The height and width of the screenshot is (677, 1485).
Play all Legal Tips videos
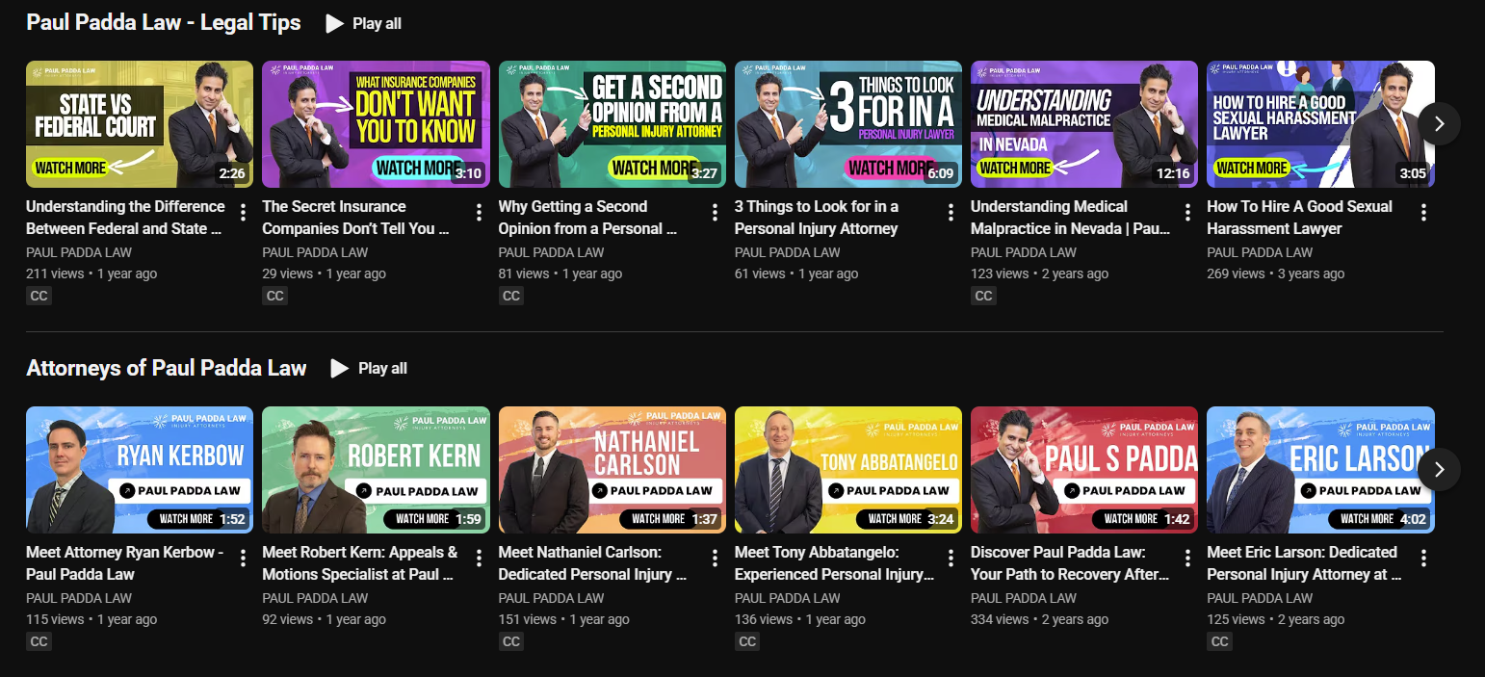[x=364, y=23]
